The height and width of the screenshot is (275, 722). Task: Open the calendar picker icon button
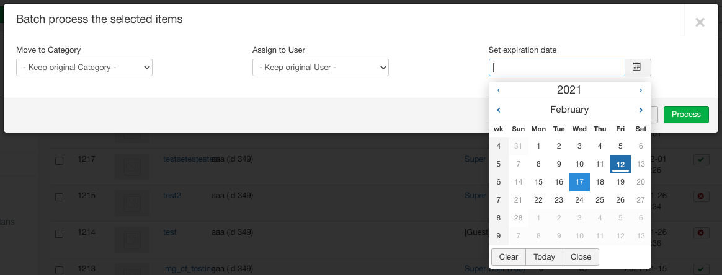[638, 68]
